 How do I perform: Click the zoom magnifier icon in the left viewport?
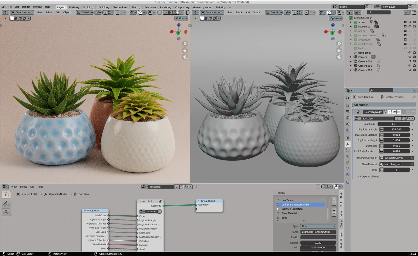185,44
